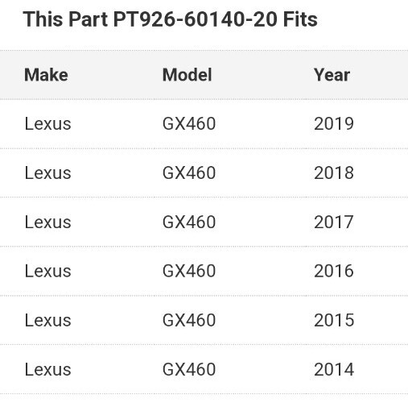Image resolution: width=408 pixels, height=403 pixels.
Task: Click the Year column header
Action: pos(332,75)
